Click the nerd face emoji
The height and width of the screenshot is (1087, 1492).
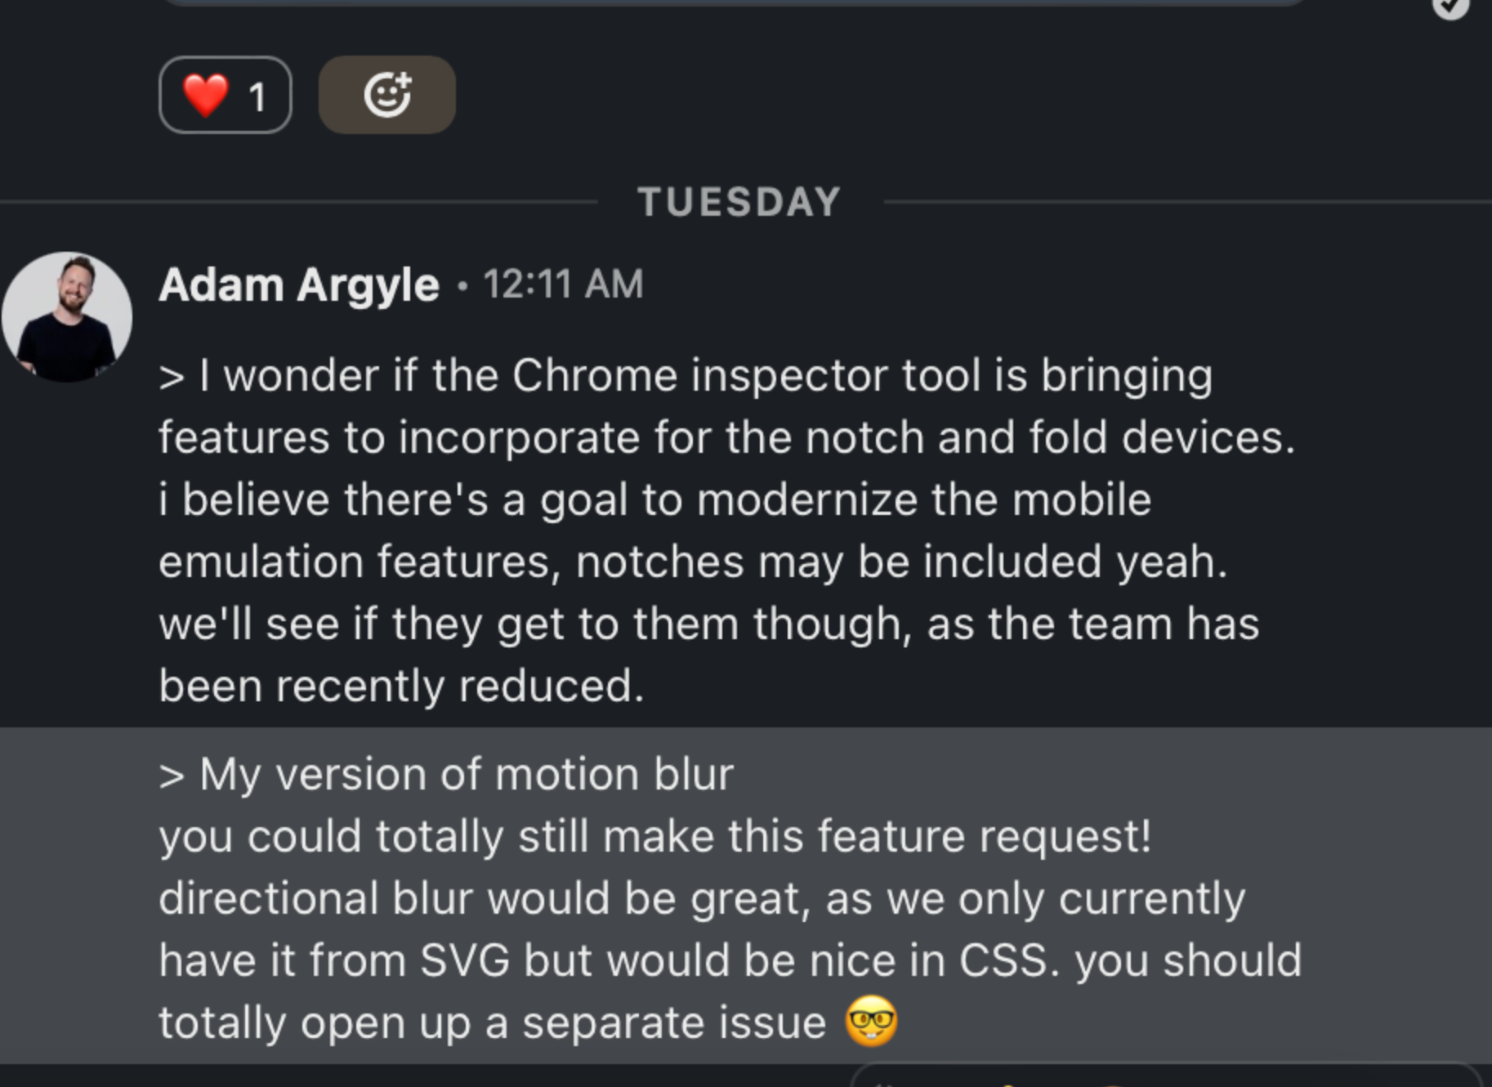pos(871,1021)
